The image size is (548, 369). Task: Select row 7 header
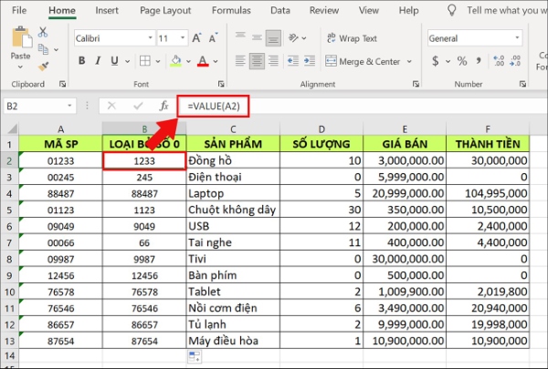tap(9, 242)
